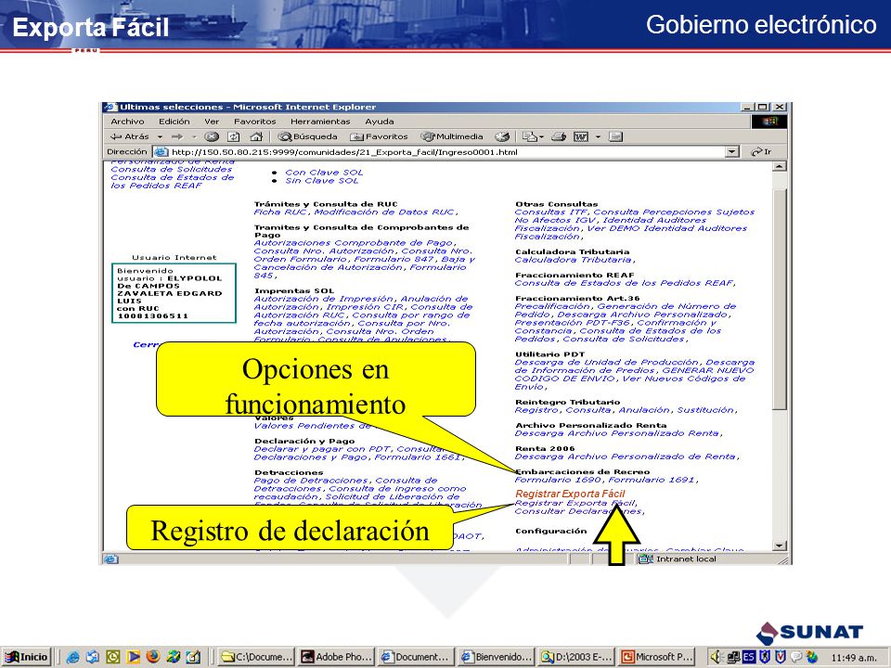Image resolution: width=891 pixels, height=668 pixels.
Task: Click inside the Dirección address field
Action: 439,151
